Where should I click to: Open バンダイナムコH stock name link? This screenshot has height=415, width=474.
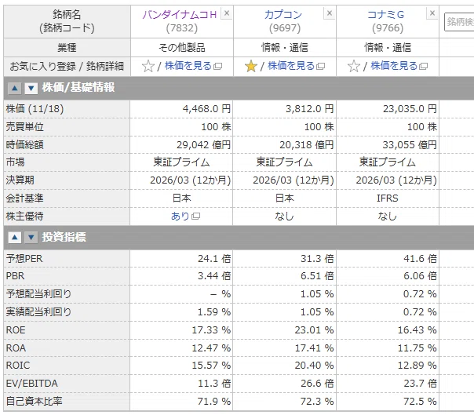point(180,15)
